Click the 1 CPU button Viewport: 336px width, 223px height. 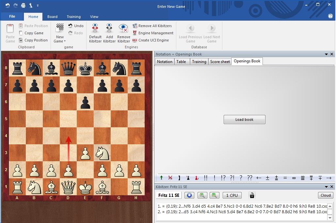click(232, 195)
